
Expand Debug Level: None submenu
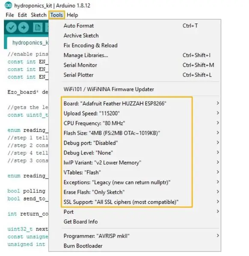[x=135, y=153]
